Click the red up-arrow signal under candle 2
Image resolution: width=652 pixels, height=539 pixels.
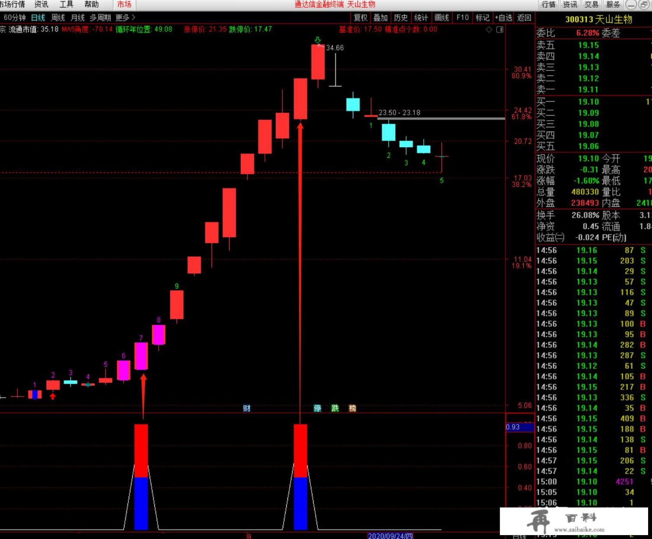53,396
